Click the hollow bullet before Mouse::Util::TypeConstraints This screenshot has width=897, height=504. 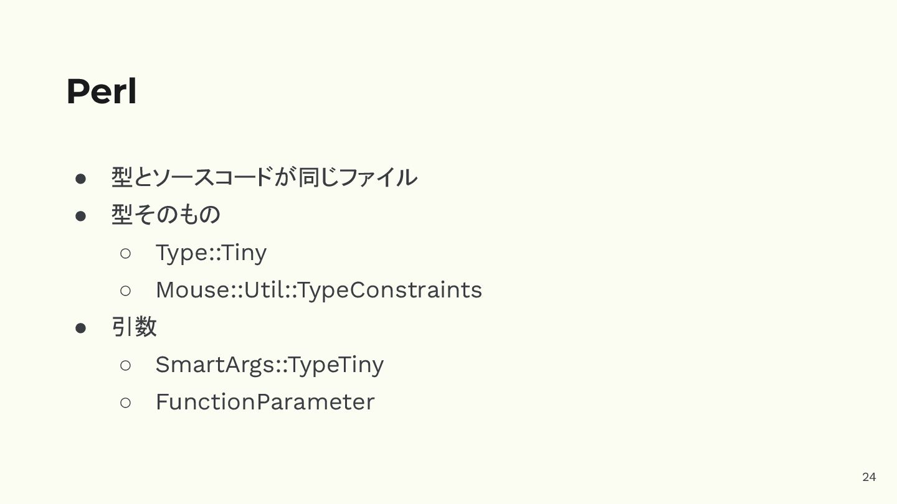[x=125, y=291]
